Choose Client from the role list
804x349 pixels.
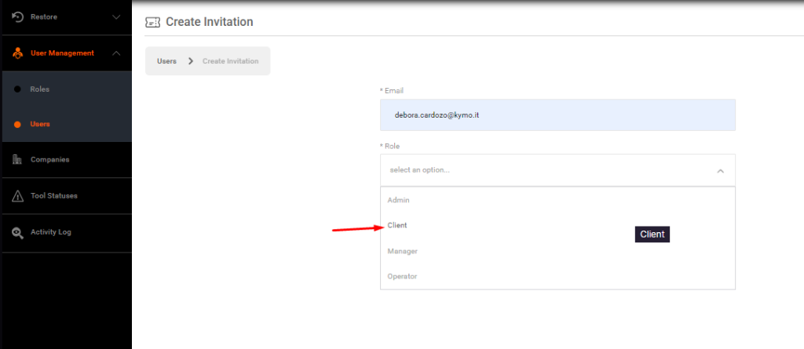[398, 225]
